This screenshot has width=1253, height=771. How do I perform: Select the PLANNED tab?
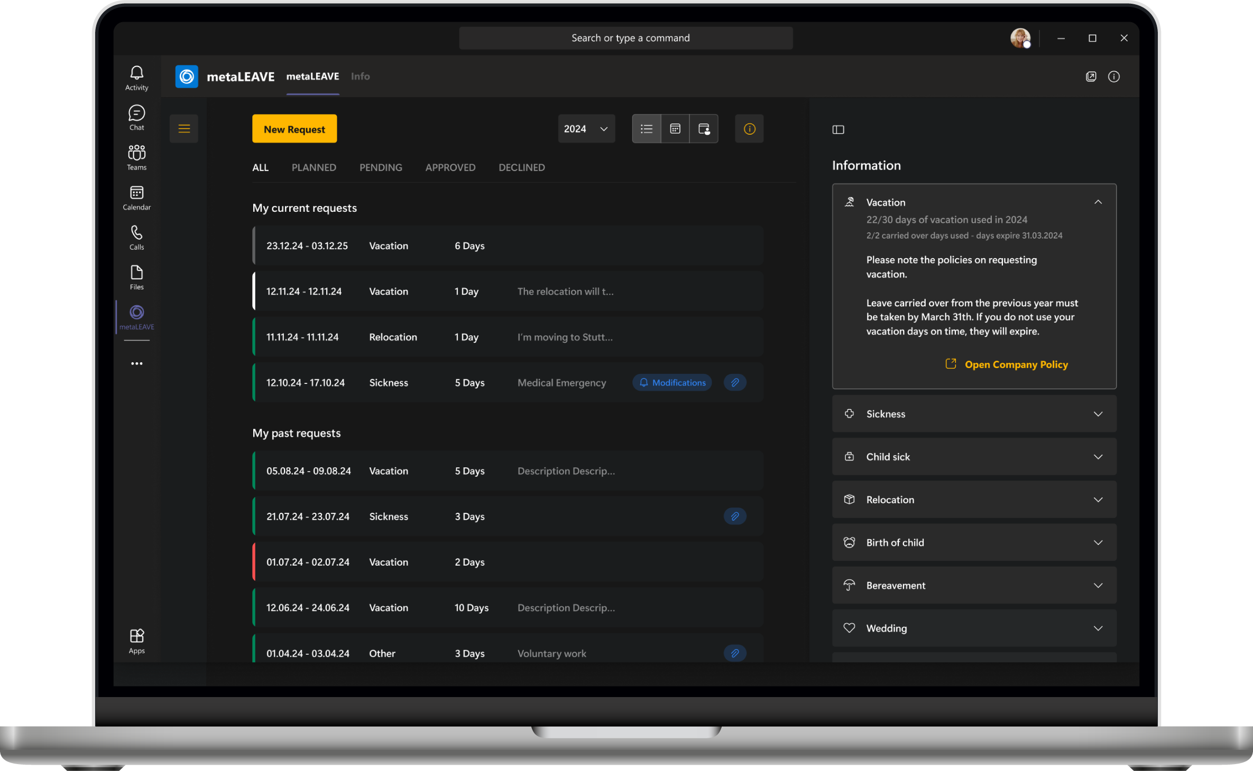314,167
